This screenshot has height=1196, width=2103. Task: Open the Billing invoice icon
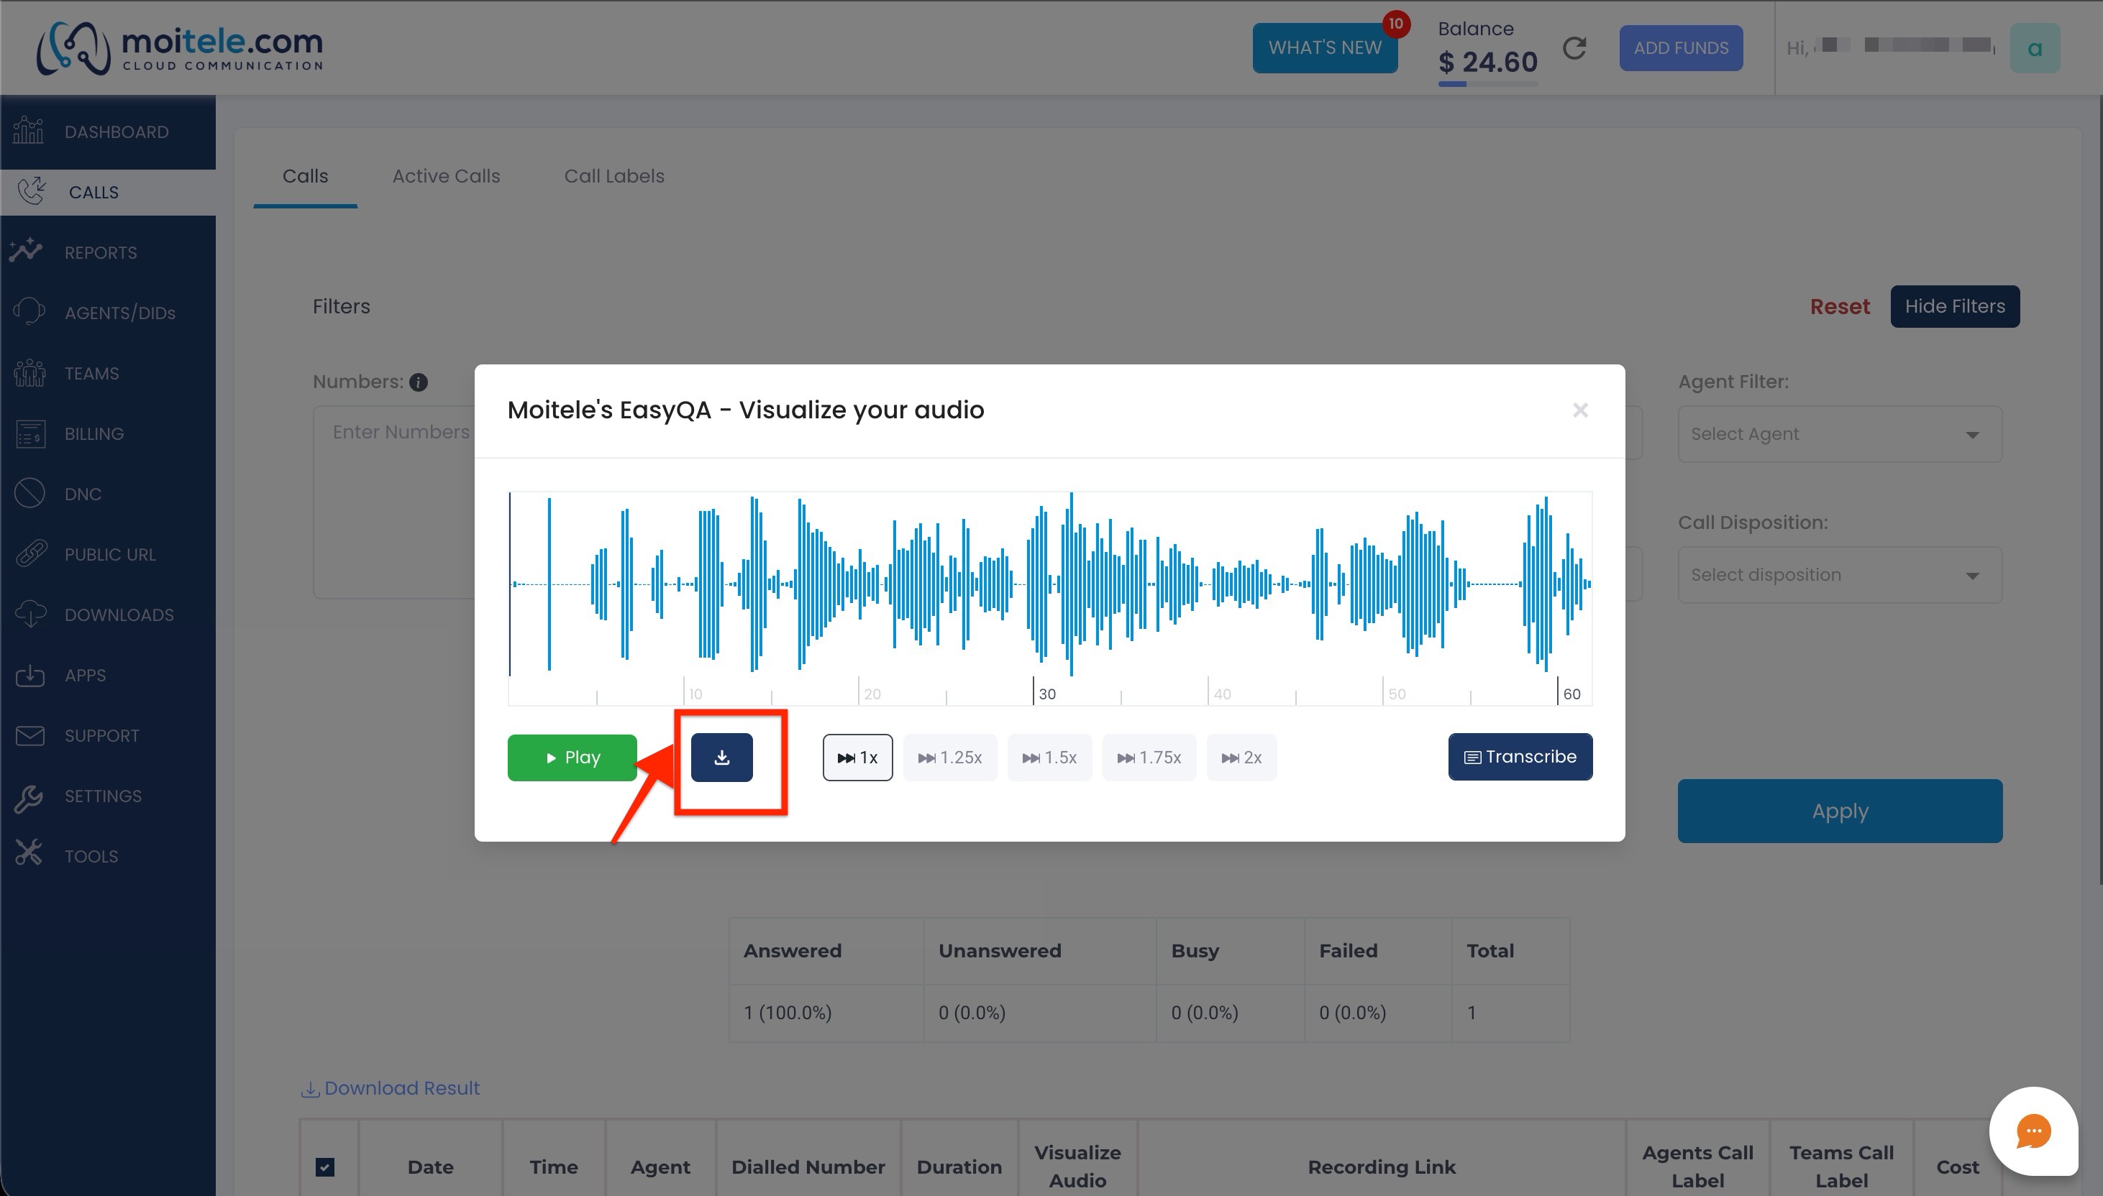(30, 433)
